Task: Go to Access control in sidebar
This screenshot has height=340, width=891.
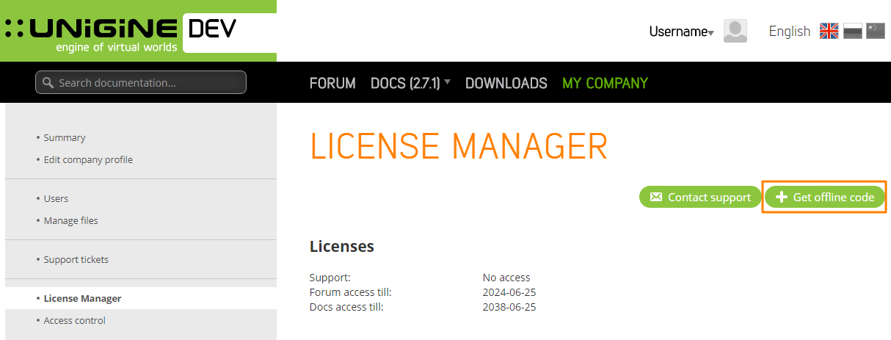Action: click(74, 321)
